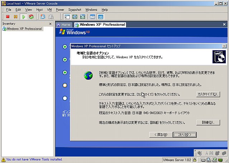
Task: Click the VMware Server Console title bar icon
Action: [4, 3]
